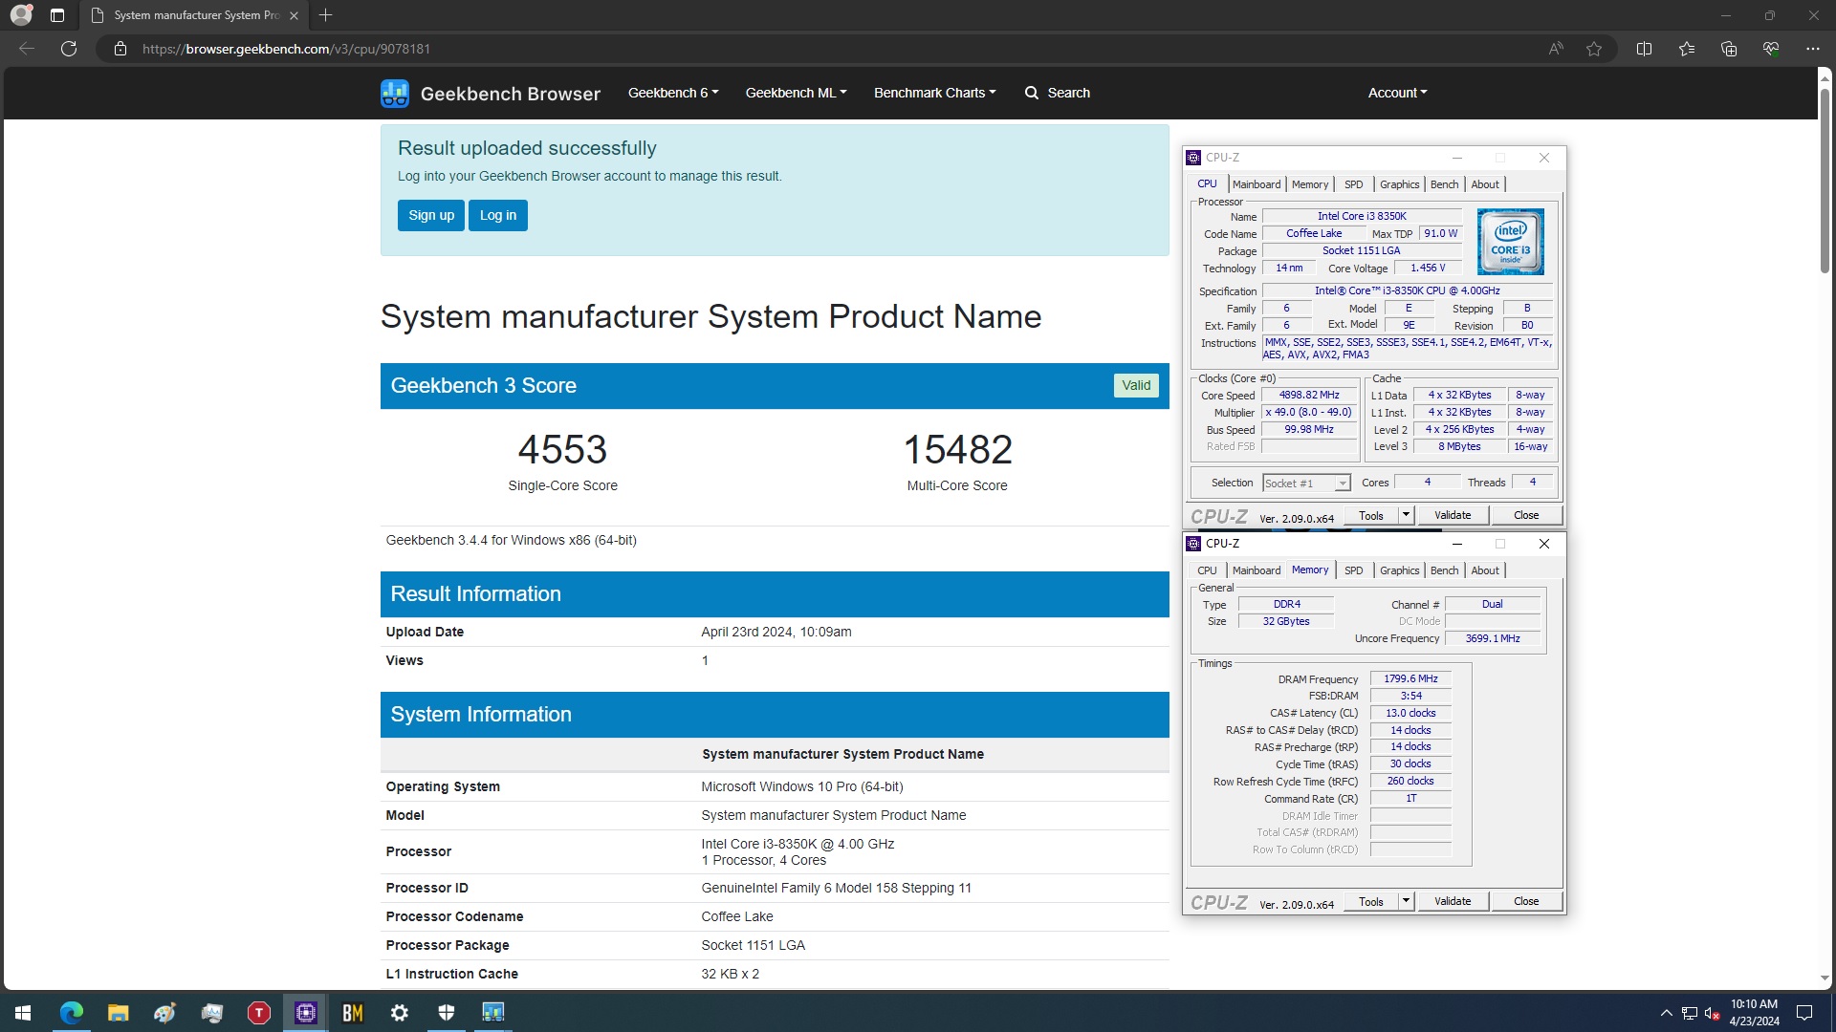Screen dimensions: 1836x1032
Task: Open a new browser tab
Action: [x=325, y=15]
